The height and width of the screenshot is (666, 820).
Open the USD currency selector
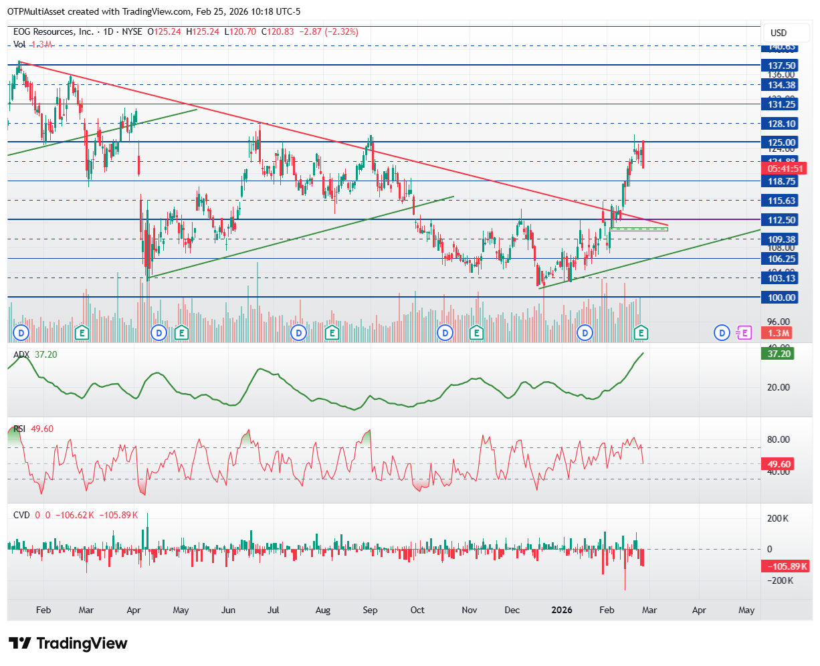point(779,33)
